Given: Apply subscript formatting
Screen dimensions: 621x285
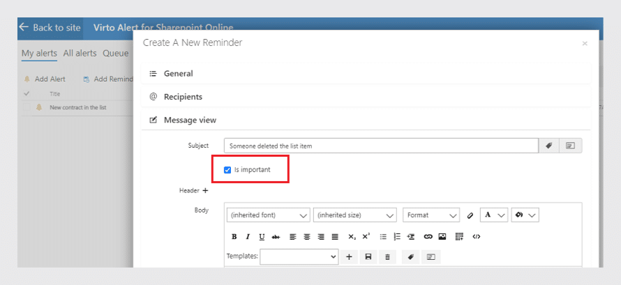Looking at the screenshot, I should click(352, 237).
